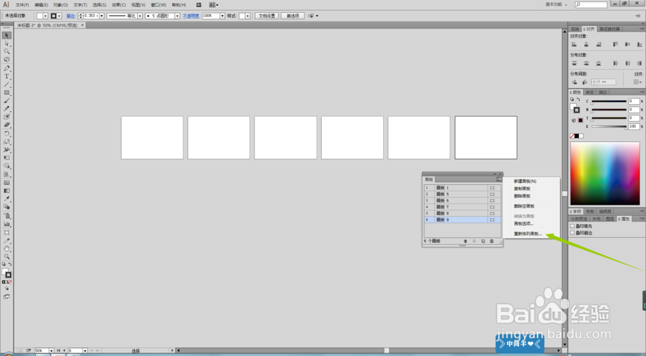Select the 画板 8 row in Artboards panel
Image resolution: width=646 pixels, height=356 pixels.
pyautogui.click(x=463, y=213)
